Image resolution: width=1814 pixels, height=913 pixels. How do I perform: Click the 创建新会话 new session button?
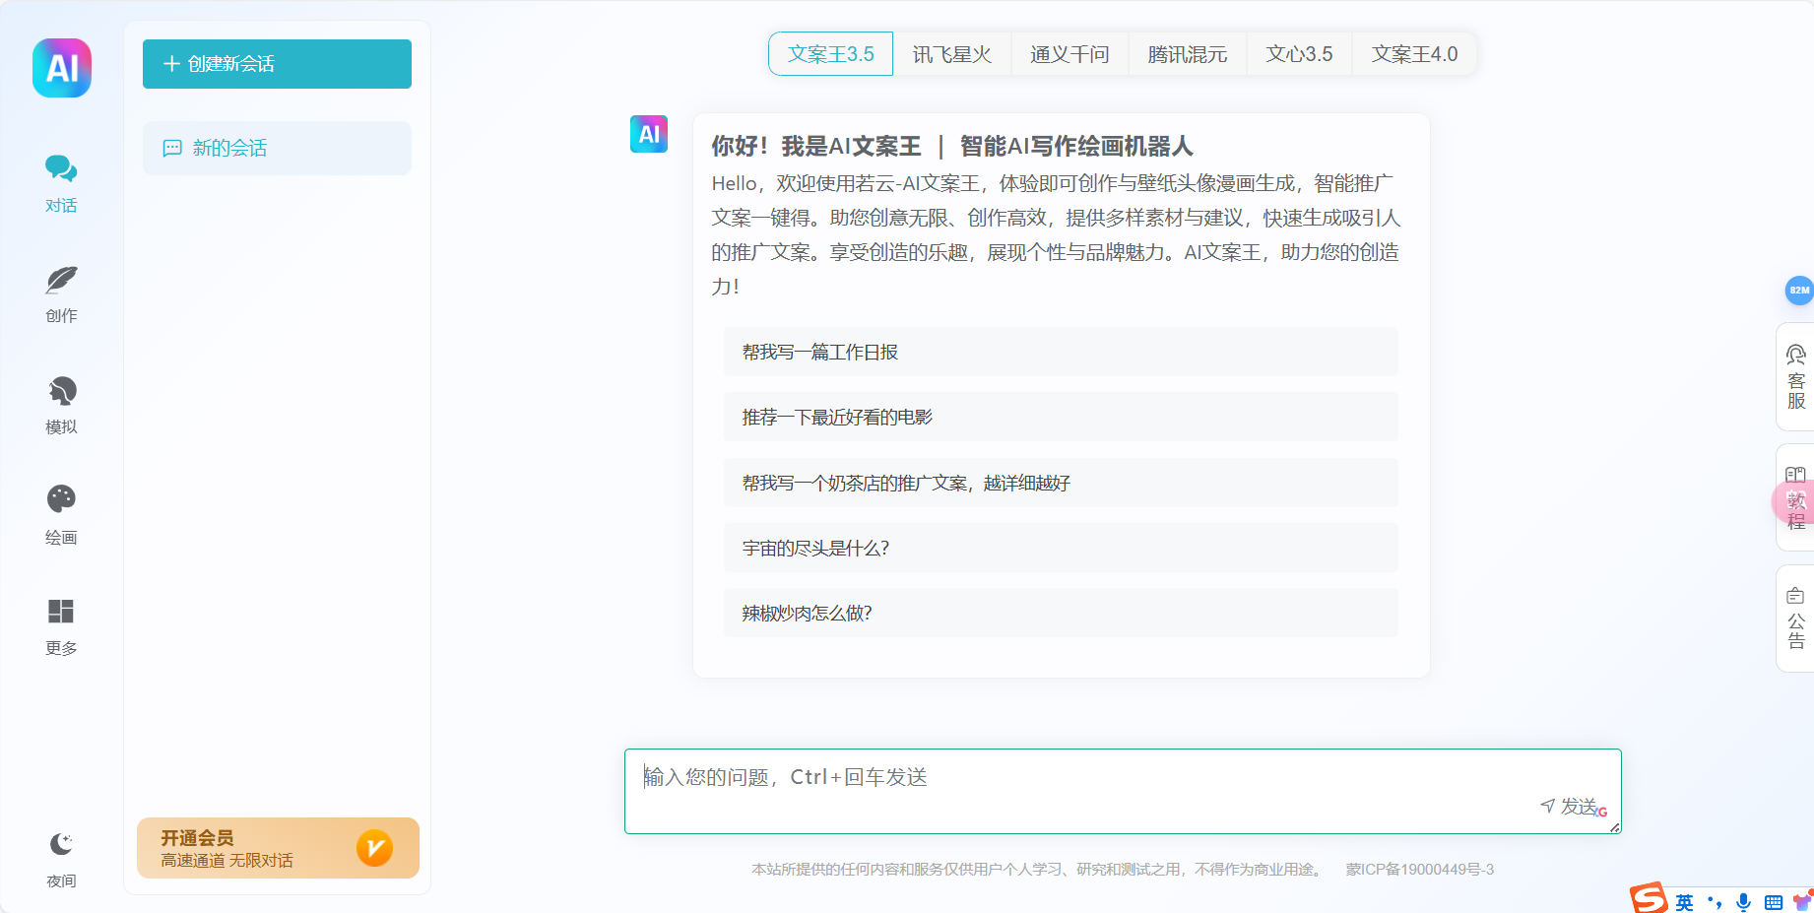277,63
